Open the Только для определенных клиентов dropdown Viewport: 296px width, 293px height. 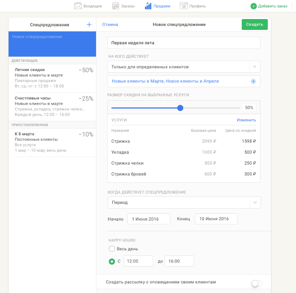click(184, 67)
